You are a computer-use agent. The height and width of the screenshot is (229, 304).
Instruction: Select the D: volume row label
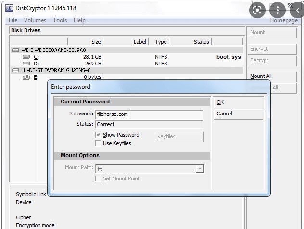[x=36, y=64]
